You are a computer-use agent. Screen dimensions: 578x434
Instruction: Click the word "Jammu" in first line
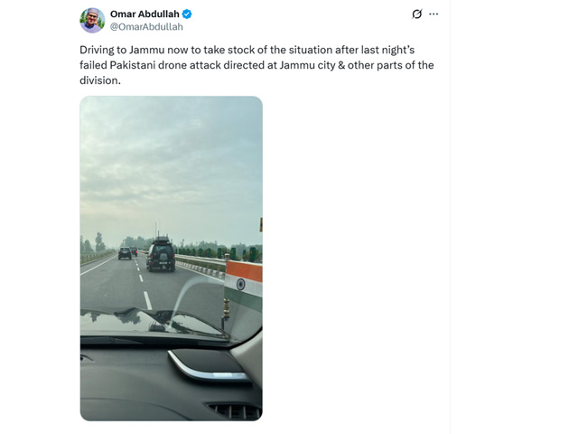146,50
